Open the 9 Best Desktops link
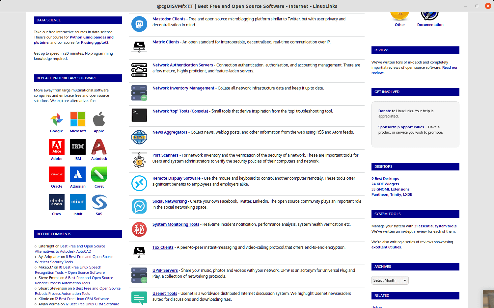 385,179
